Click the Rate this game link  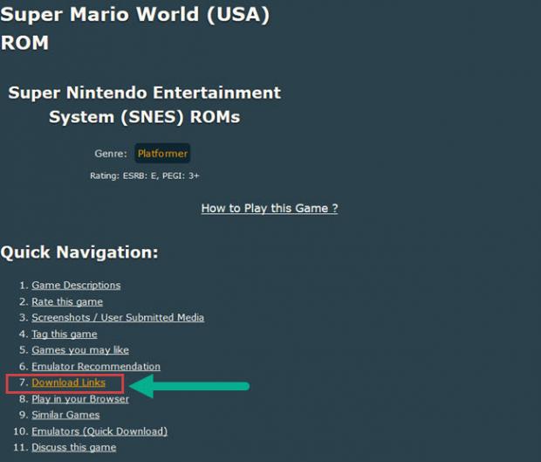click(67, 301)
